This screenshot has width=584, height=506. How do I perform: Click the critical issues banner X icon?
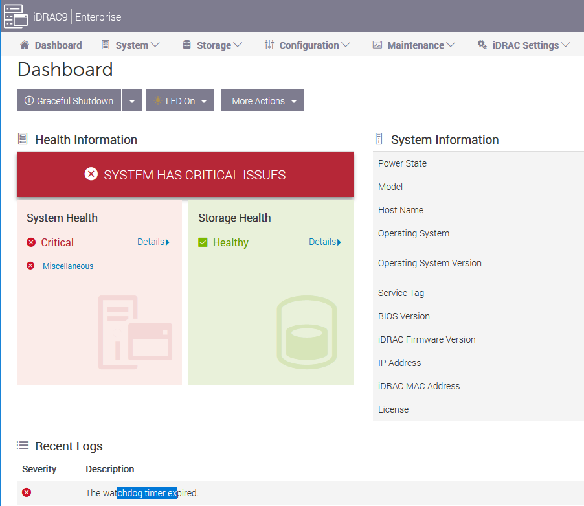click(91, 174)
